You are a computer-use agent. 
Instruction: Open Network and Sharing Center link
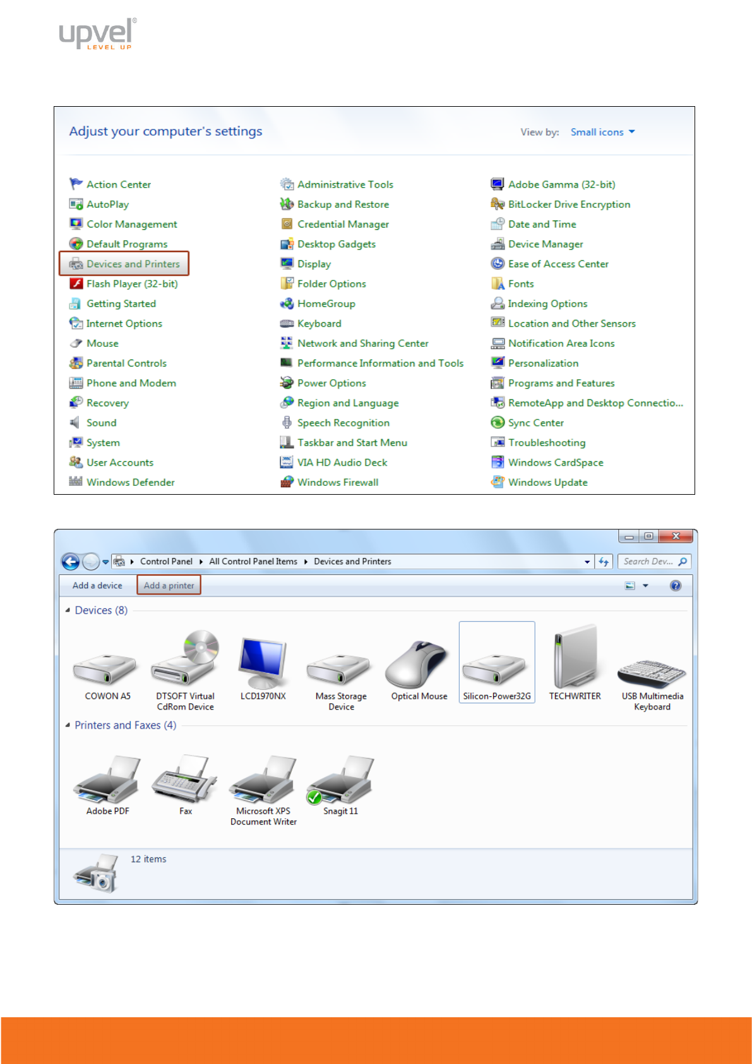pos(362,344)
